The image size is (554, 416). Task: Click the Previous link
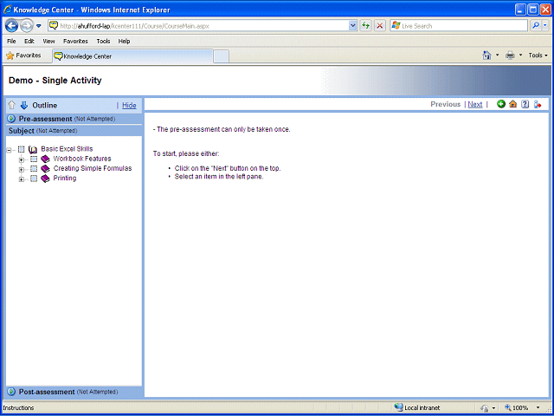[446, 104]
